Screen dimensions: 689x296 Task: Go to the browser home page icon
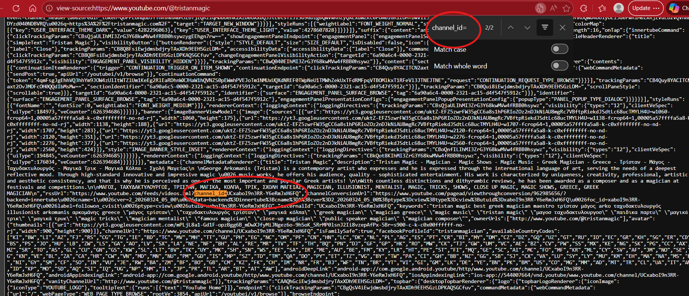pos(33,8)
